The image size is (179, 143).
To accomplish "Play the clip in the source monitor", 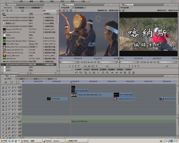I will coord(89,62).
